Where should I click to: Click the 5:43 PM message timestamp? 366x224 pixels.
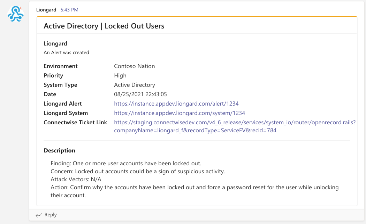70,10
